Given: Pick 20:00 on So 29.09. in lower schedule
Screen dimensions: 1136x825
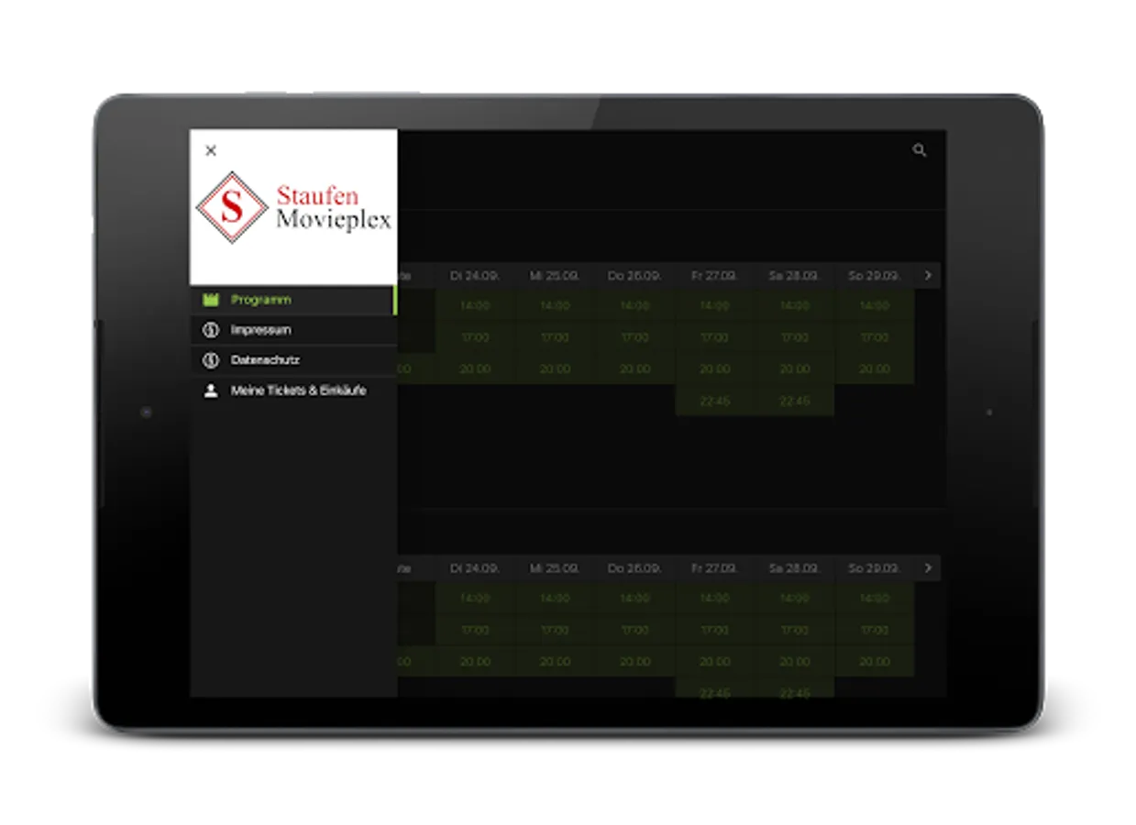Looking at the screenshot, I should [x=874, y=661].
